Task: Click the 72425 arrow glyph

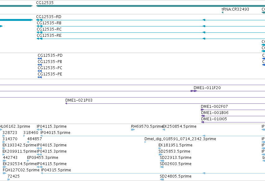Action: tap(9, 179)
